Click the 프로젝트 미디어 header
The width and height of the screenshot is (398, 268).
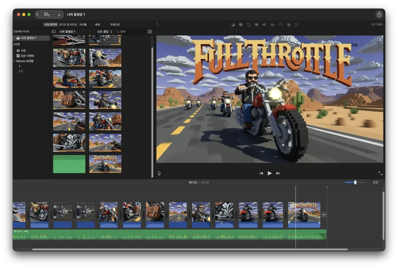21,31
